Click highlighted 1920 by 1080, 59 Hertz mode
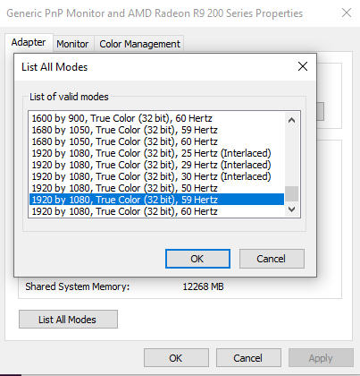This screenshot has height=376, width=360. point(156,200)
